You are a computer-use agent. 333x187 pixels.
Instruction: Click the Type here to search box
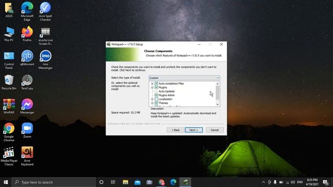click(x=54, y=182)
